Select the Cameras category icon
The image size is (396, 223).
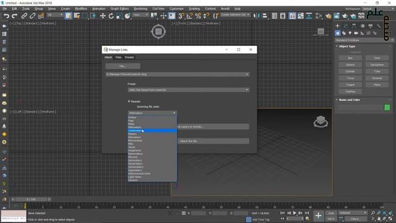pos(356,33)
